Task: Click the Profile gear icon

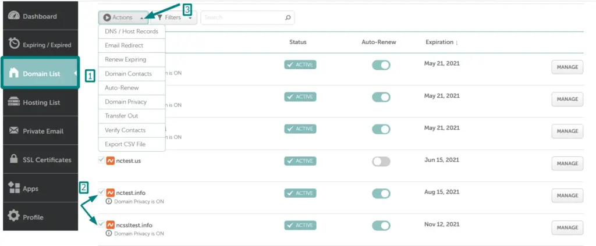Action: (14, 217)
